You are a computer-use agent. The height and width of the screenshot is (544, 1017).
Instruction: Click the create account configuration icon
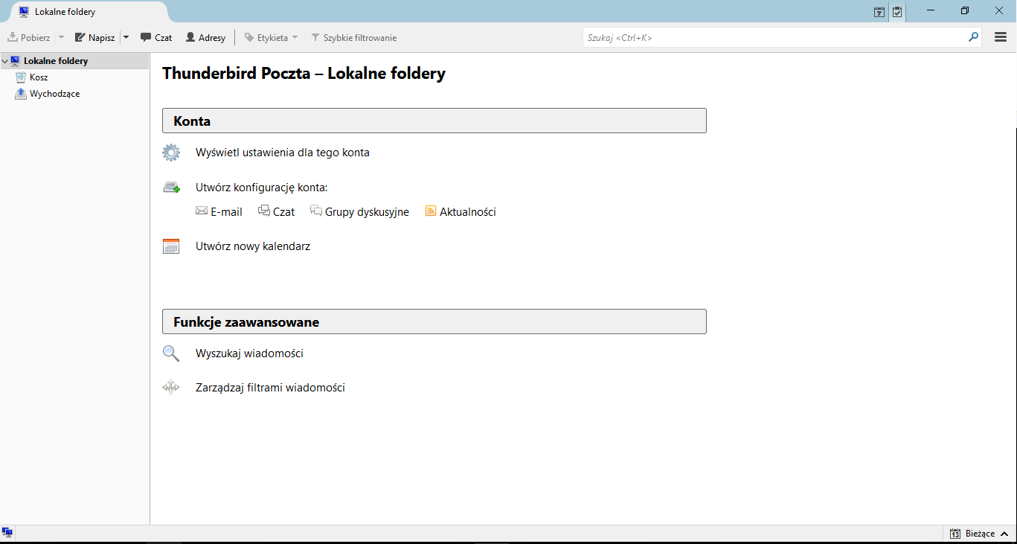pos(171,188)
